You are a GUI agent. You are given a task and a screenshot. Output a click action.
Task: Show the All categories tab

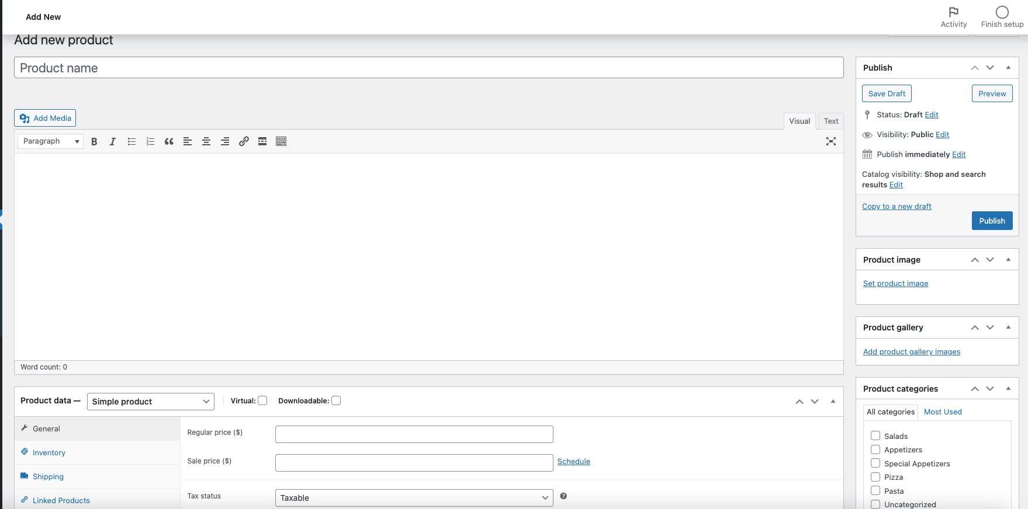coord(891,412)
